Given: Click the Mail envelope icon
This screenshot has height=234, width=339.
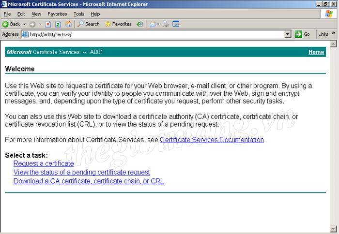Looking at the screenshot, I should point(153,24).
